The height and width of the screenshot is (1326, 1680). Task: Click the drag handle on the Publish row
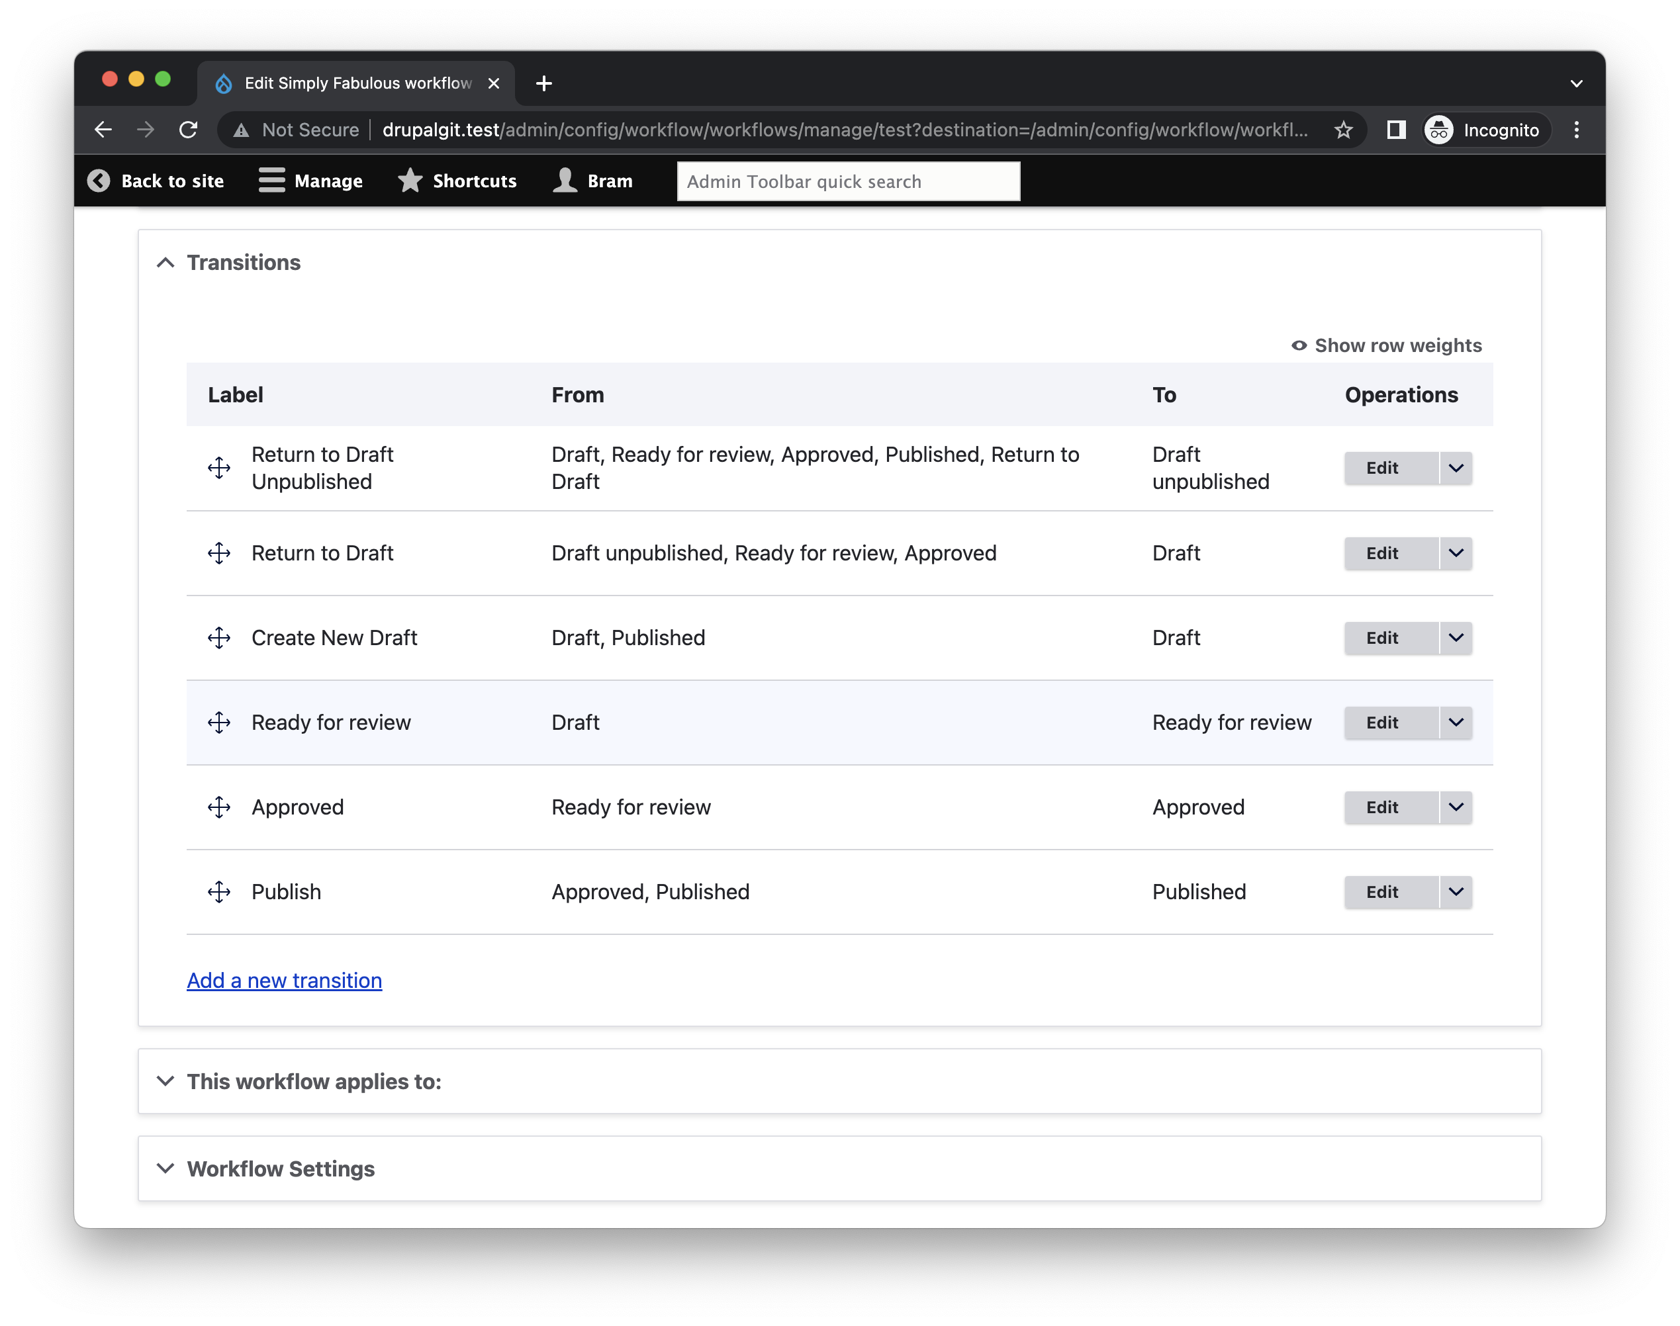tap(220, 892)
